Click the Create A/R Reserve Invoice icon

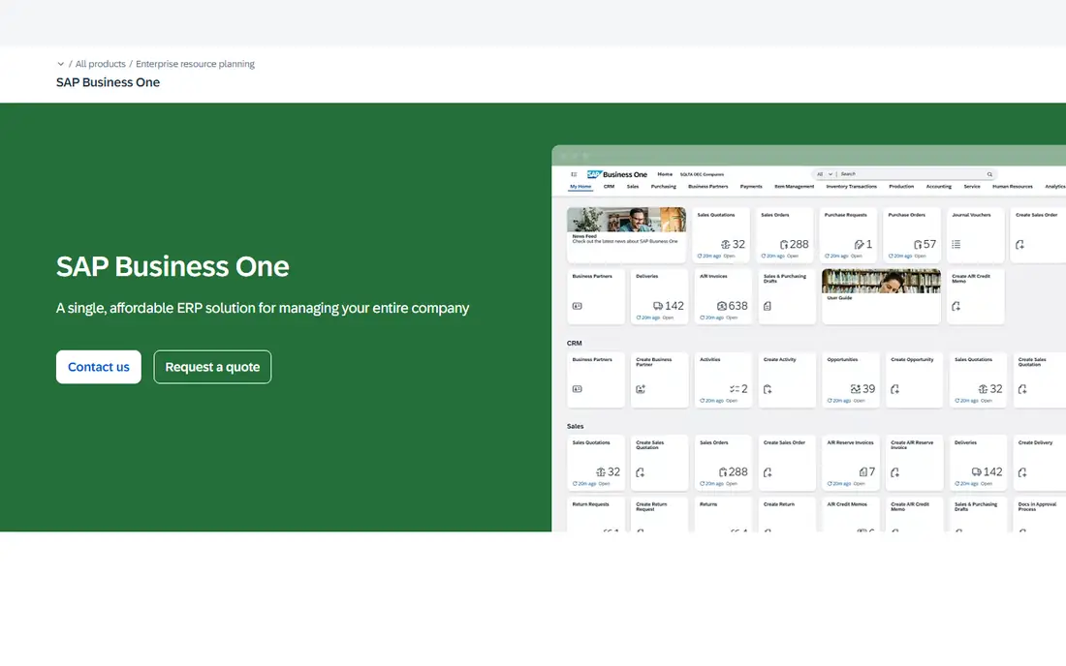click(x=894, y=471)
